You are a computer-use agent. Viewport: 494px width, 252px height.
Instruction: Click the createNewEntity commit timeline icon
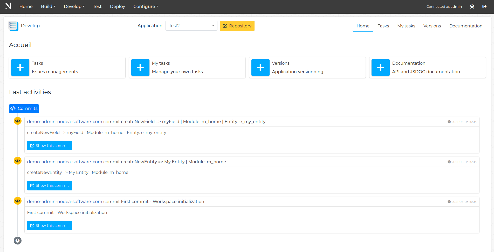[x=18, y=161]
